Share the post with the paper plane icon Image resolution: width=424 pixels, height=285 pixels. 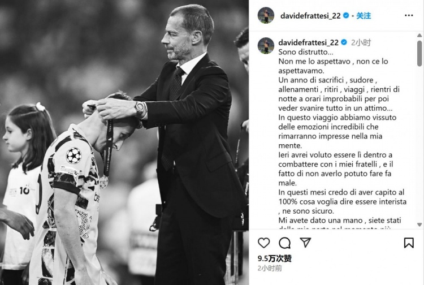[x=305, y=243]
